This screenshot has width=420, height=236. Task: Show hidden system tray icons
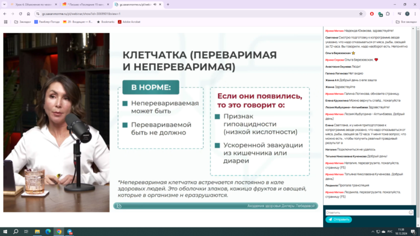[373, 232]
